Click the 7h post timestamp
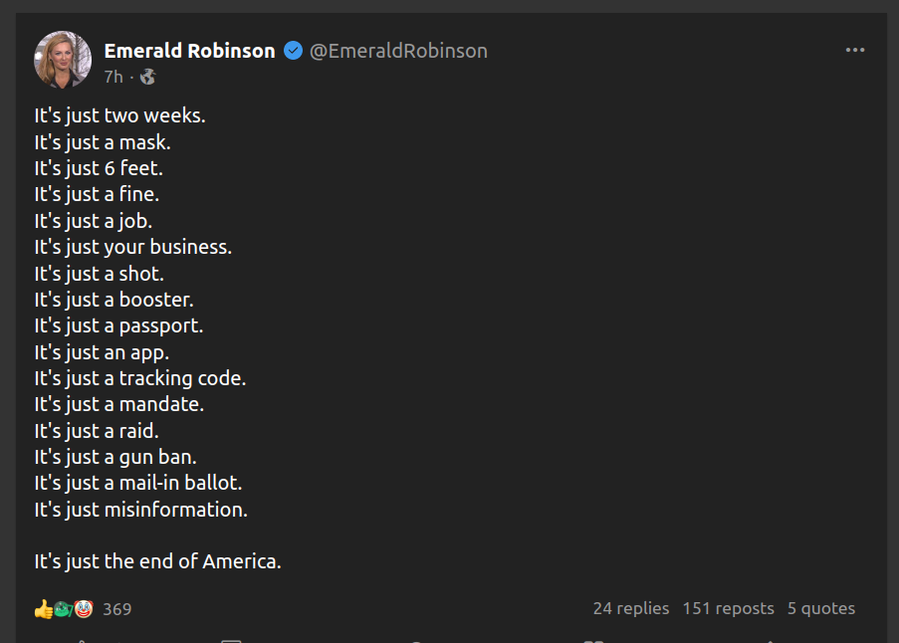The image size is (899, 643). pyautogui.click(x=113, y=77)
